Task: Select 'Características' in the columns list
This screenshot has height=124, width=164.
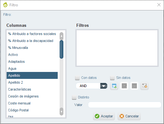Action: [32, 89]
